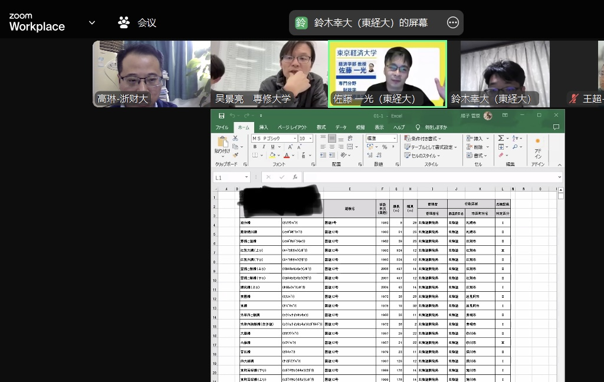Click the insert function fx icon
Screen dimensions: 604x382
[x=295, y=177]
